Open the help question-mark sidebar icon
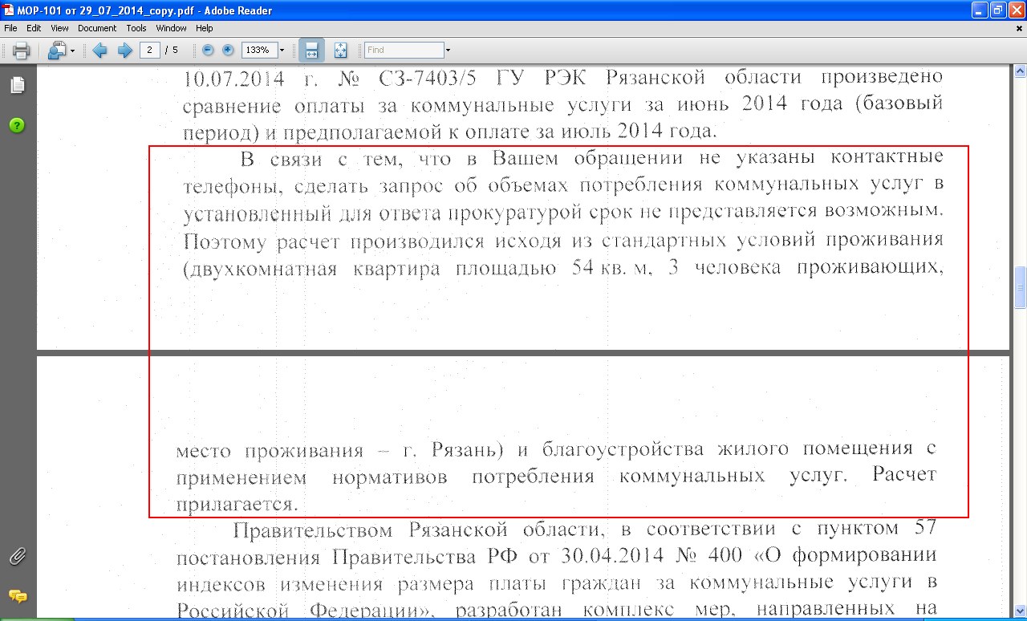The image size is (1027, 621). (17, 125)
